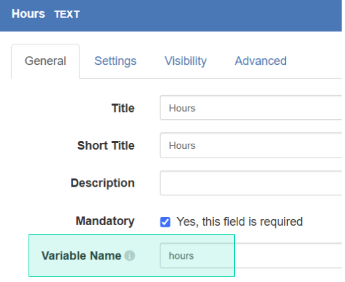Click the Short Title label
345x282 pixels.
(x=106, y=146)
